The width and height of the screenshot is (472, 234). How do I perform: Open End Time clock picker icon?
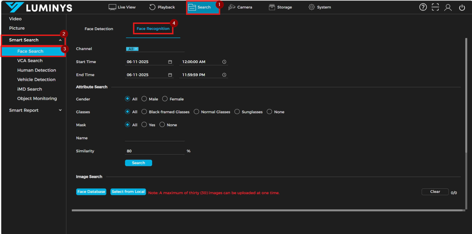click(x=224, y=75)
